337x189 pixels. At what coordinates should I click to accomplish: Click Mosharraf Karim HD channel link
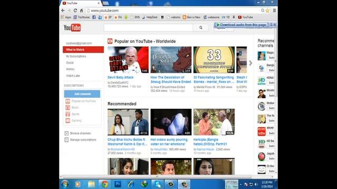click(x=123, y=149)
